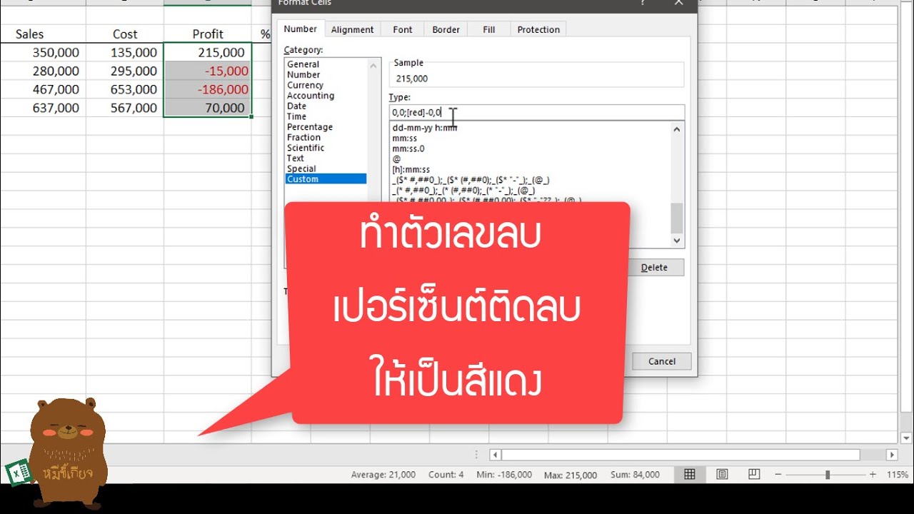Select the Accounting category
Image resolution: width=914 pixels, height=514 pixels.
310,96
